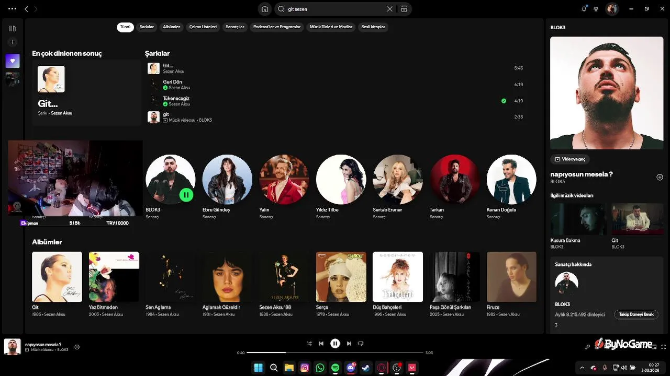The image size is (670, 376).
Task: Clear the search field with X
Action: [389, 9]
